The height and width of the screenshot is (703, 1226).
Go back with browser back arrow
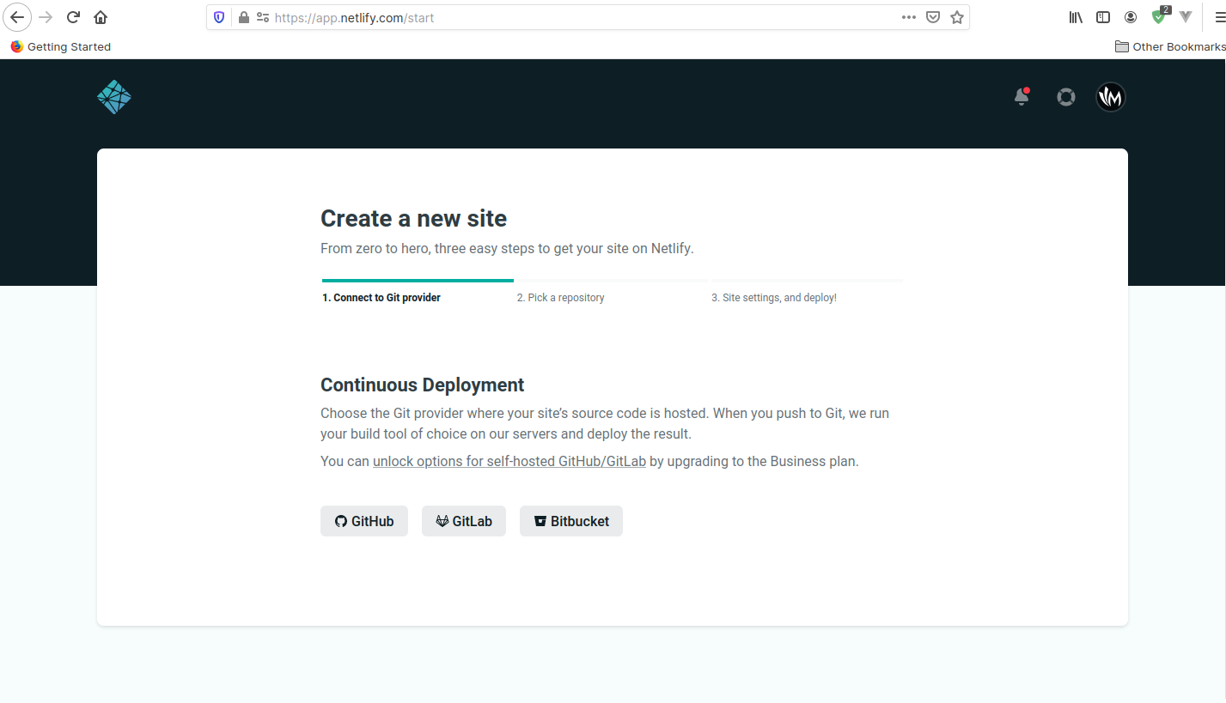click(x=17, y=17)
